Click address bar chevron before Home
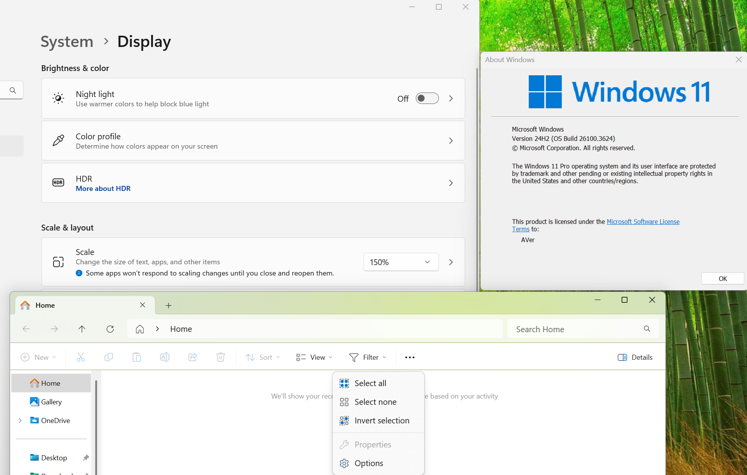Image resolution: width=747 pixels, height=475 pixels. 157,329
